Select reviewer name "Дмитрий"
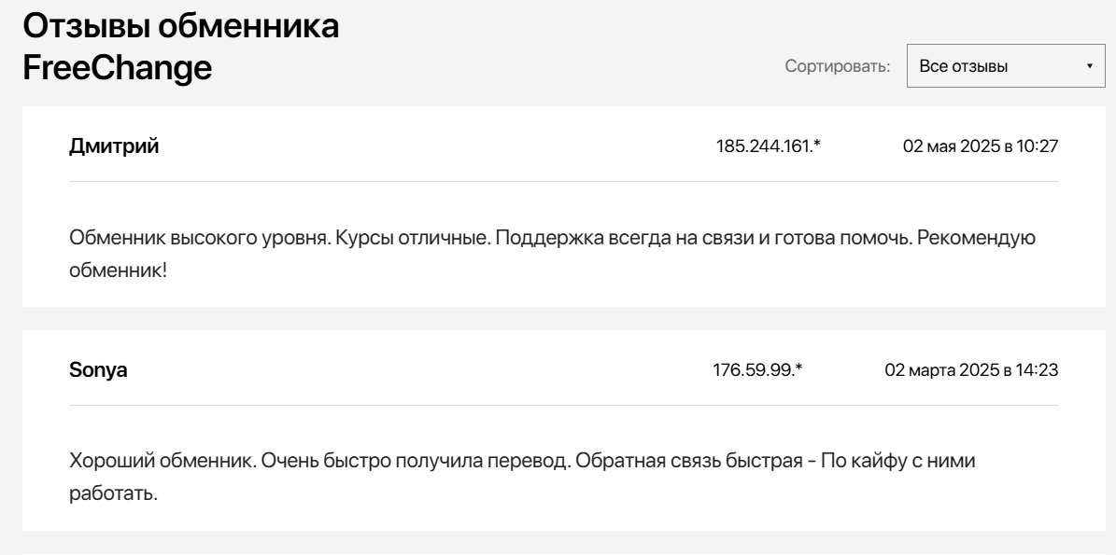The image size is (1116, 555). point(114,146)
